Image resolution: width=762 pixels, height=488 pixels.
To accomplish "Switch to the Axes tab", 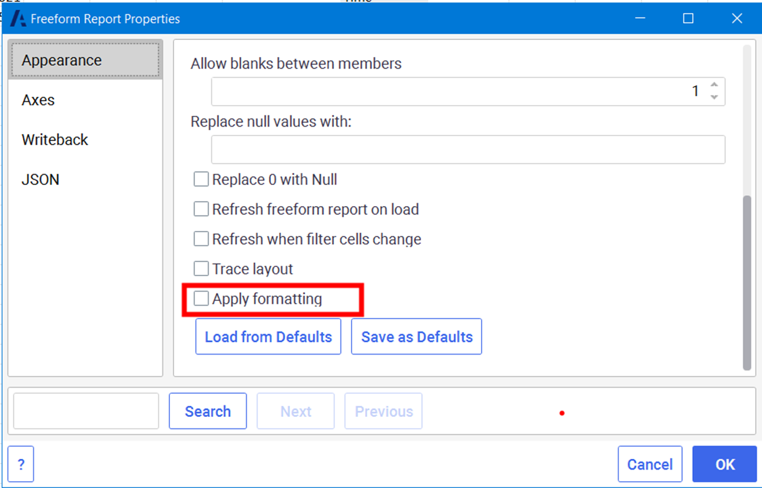I will point(39,100).
